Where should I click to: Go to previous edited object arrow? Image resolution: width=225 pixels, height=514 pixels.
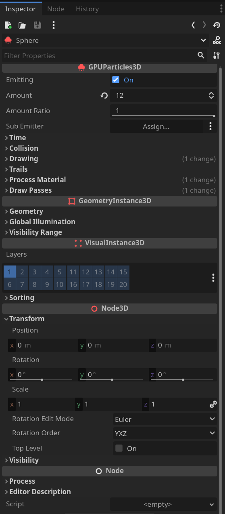(193, 25)
